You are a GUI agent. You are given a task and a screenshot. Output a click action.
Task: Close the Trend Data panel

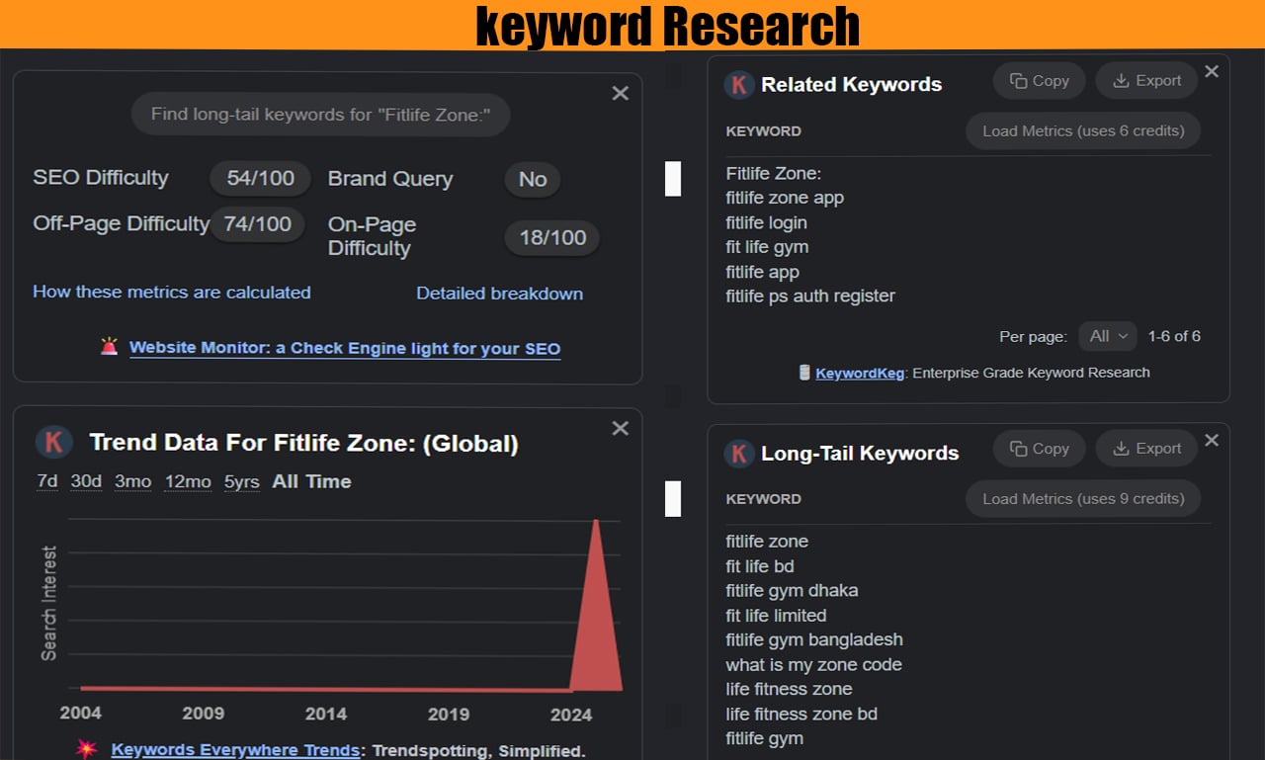[620, 428]
